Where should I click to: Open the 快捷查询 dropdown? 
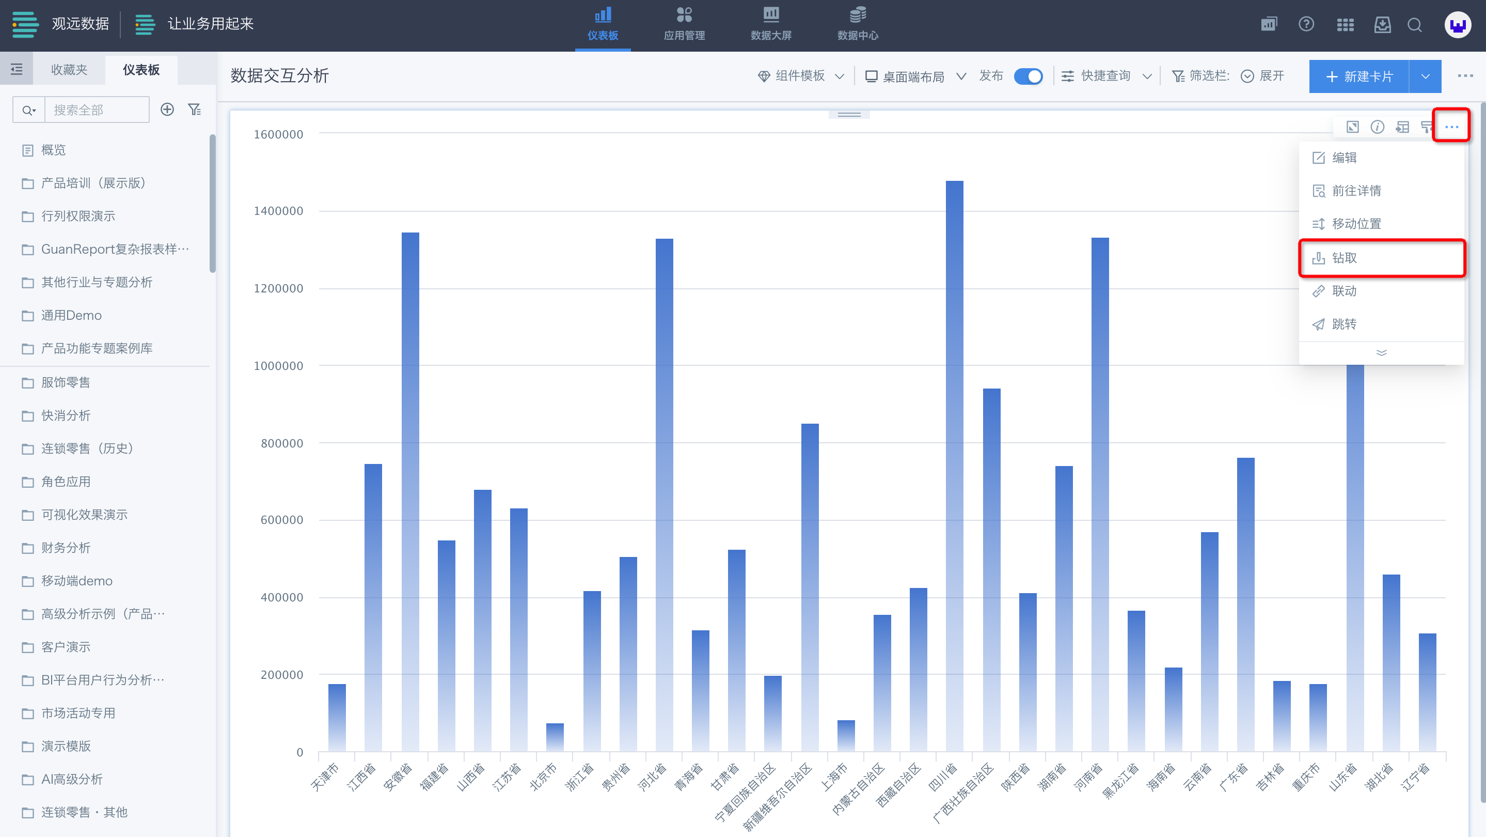pos(1106,76)
